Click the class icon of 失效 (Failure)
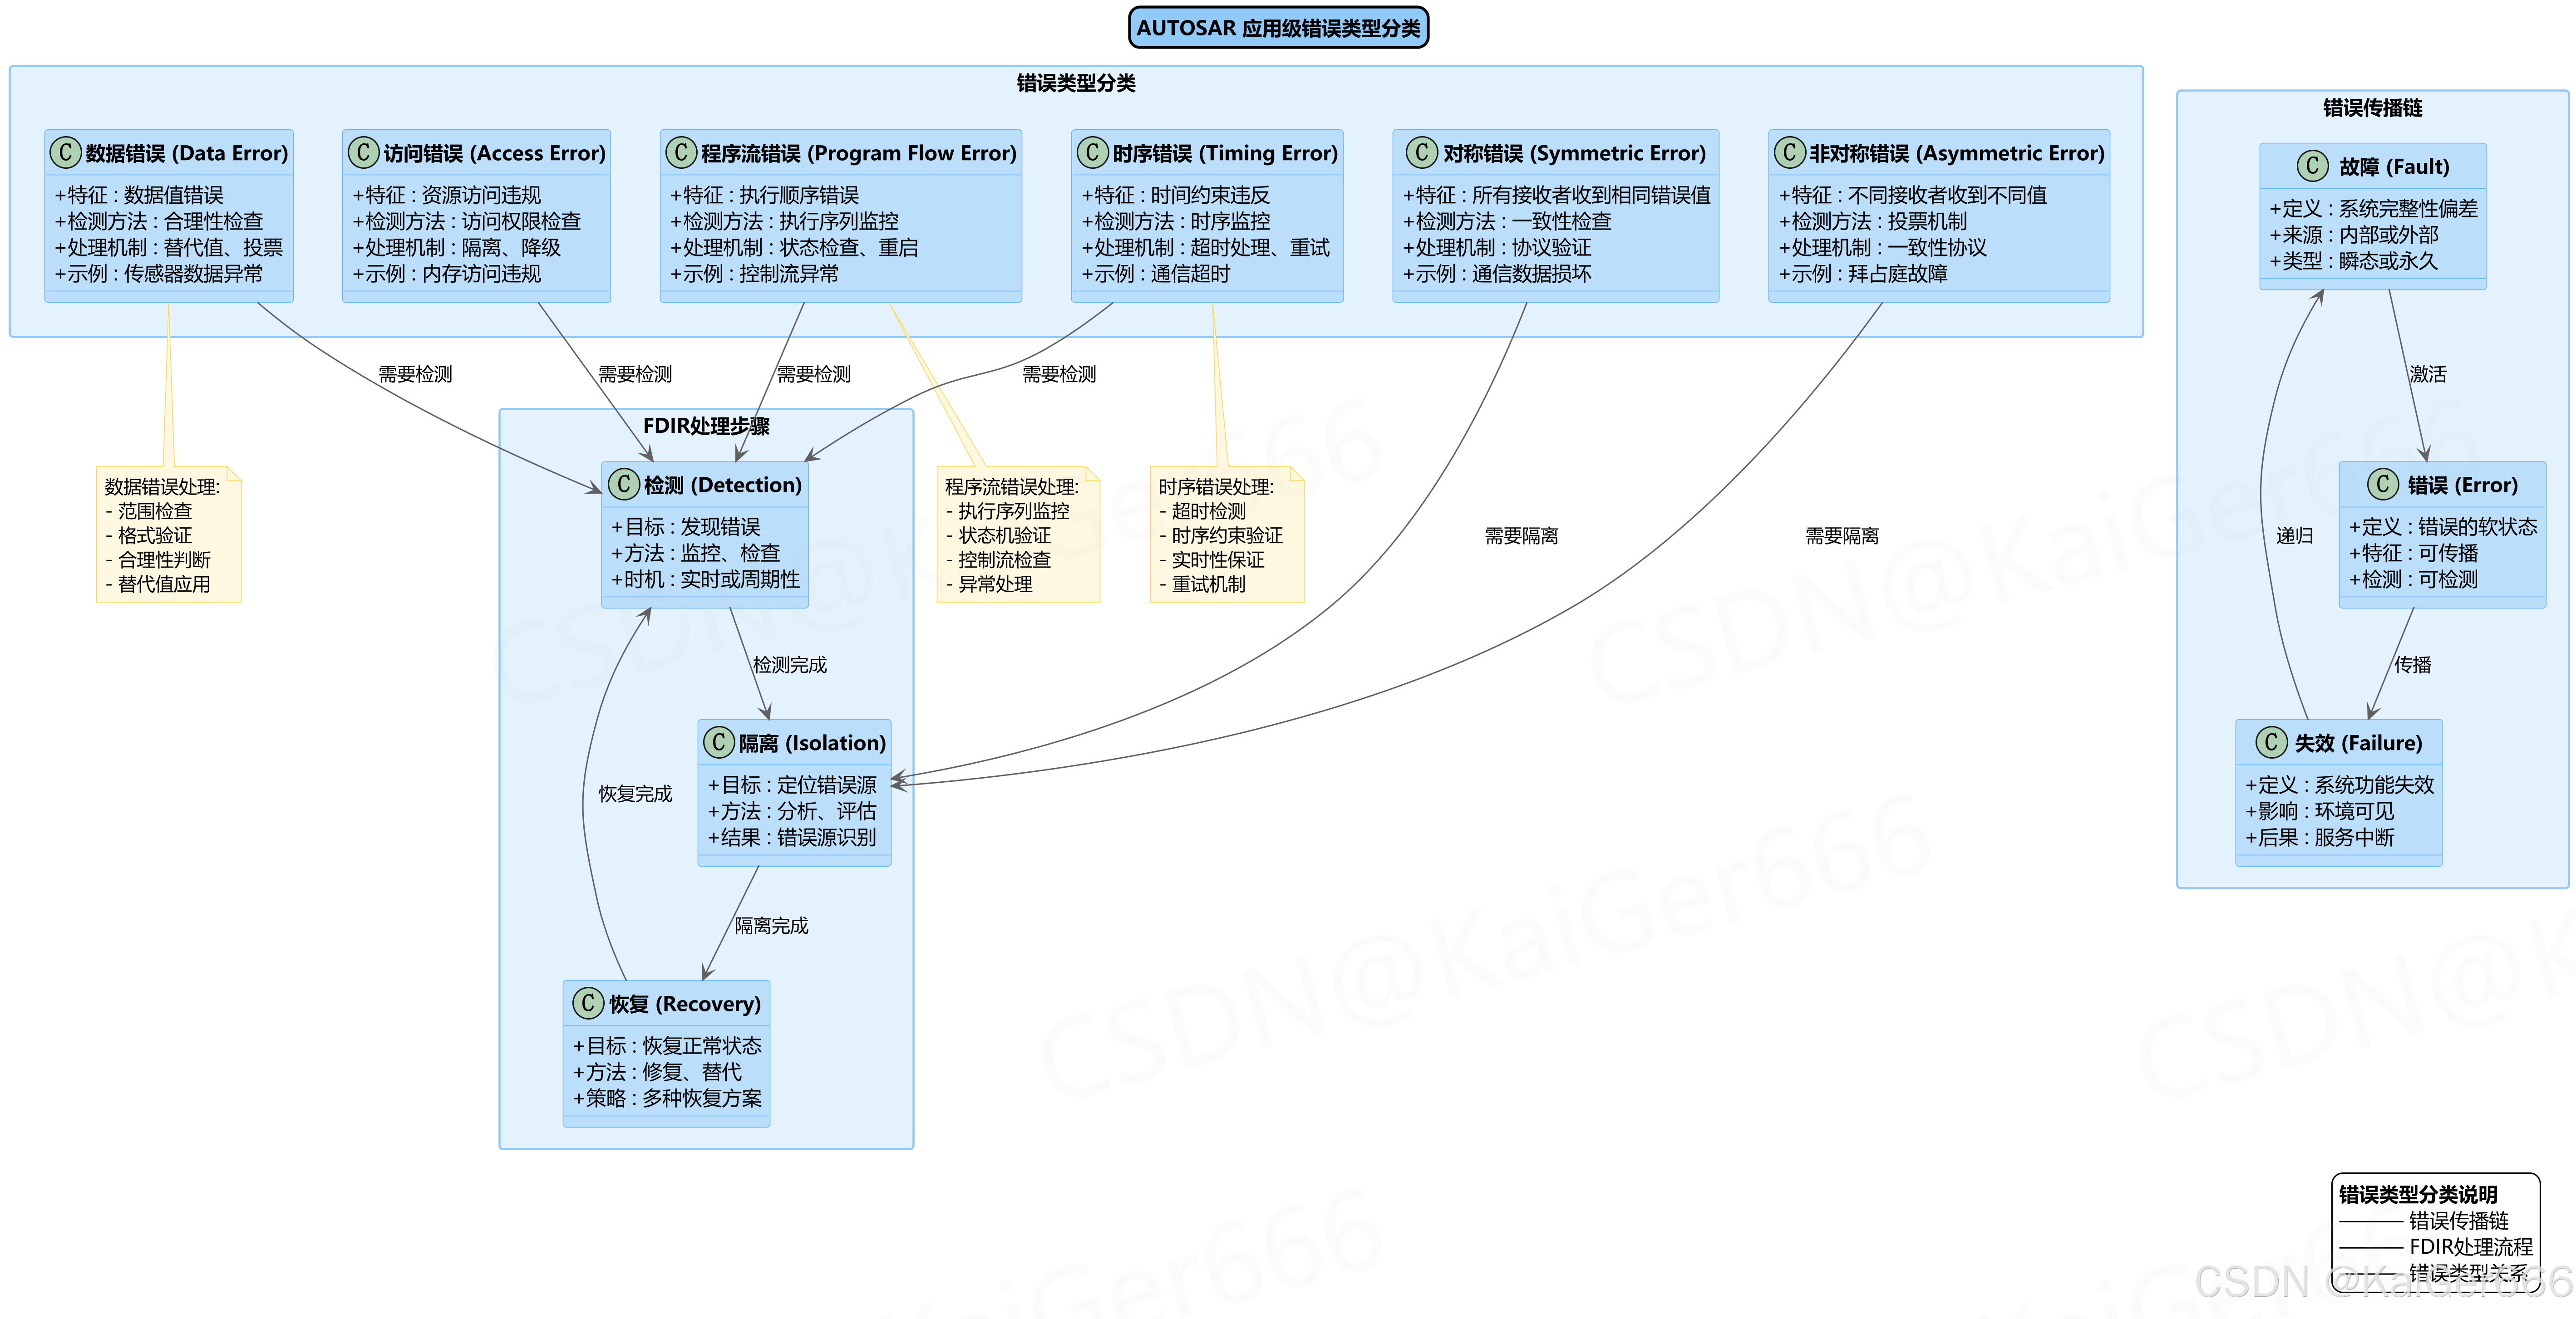This screenshot has height=1319, width=2576. (x=2271, y=742)
